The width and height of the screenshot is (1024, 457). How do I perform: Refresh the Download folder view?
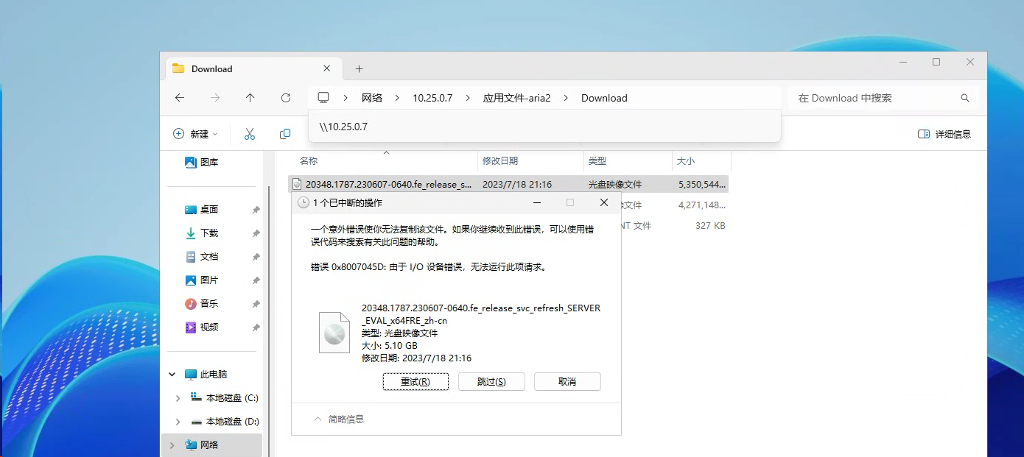pos(286,98)
